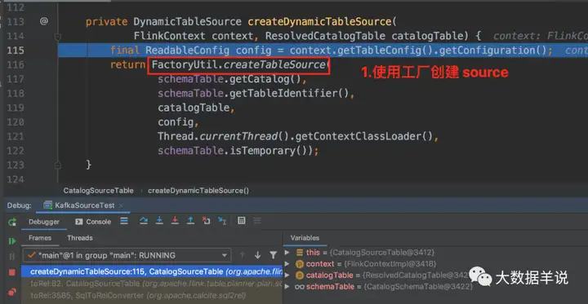Click the frames filter funnel icon

[x=274, y=255]
